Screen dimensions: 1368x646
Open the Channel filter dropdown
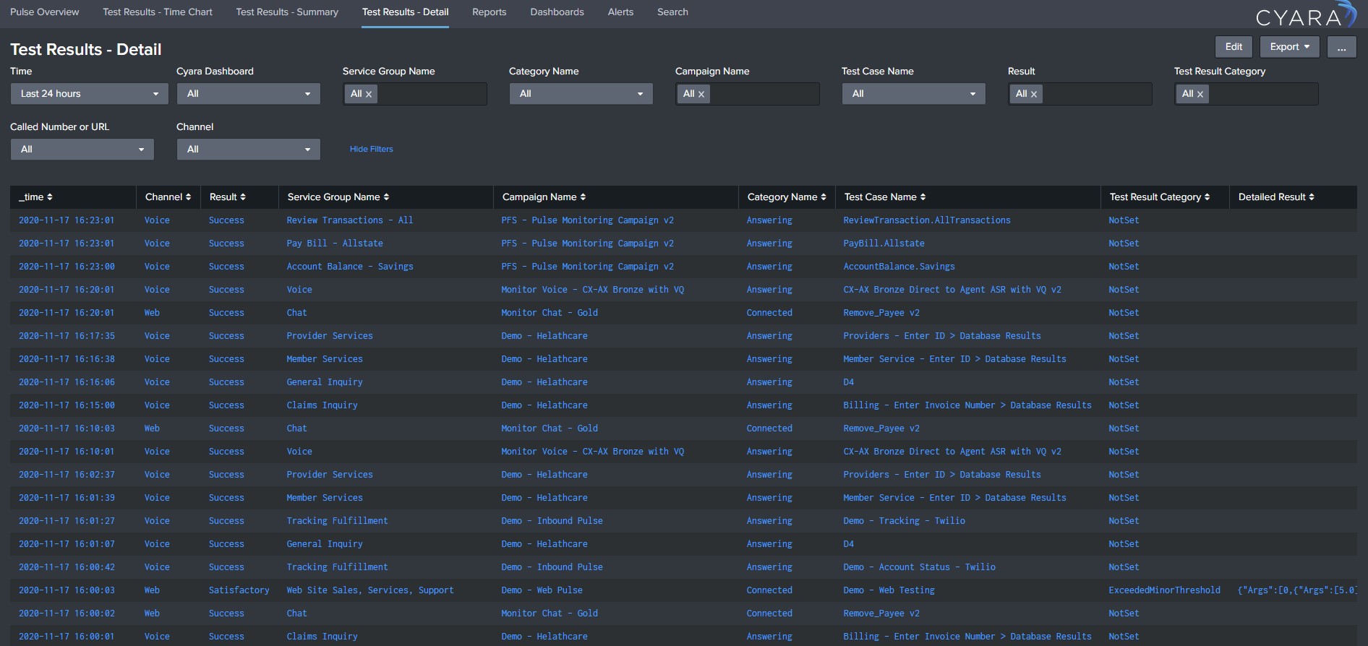click(x=248, y=150)
